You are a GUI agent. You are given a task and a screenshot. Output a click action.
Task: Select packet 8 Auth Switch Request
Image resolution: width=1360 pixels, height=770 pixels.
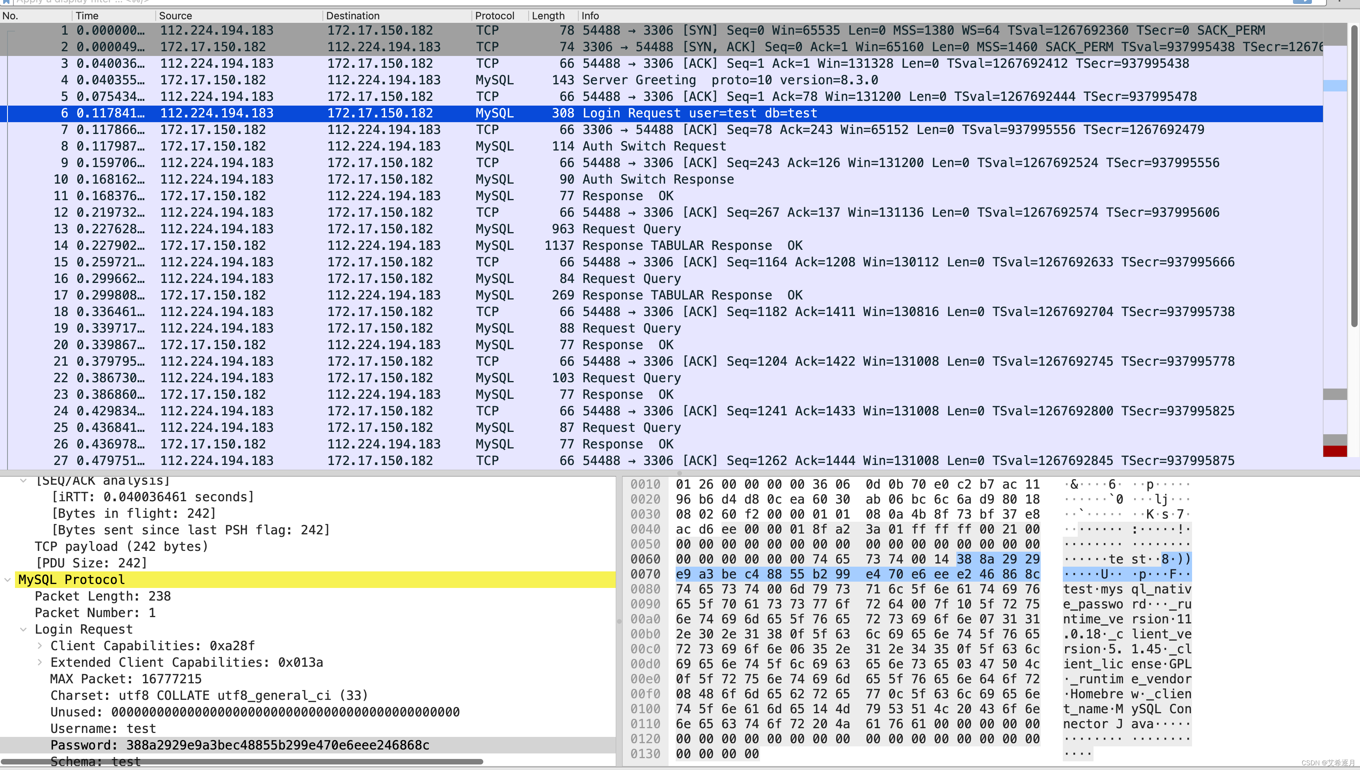[661, 147]
